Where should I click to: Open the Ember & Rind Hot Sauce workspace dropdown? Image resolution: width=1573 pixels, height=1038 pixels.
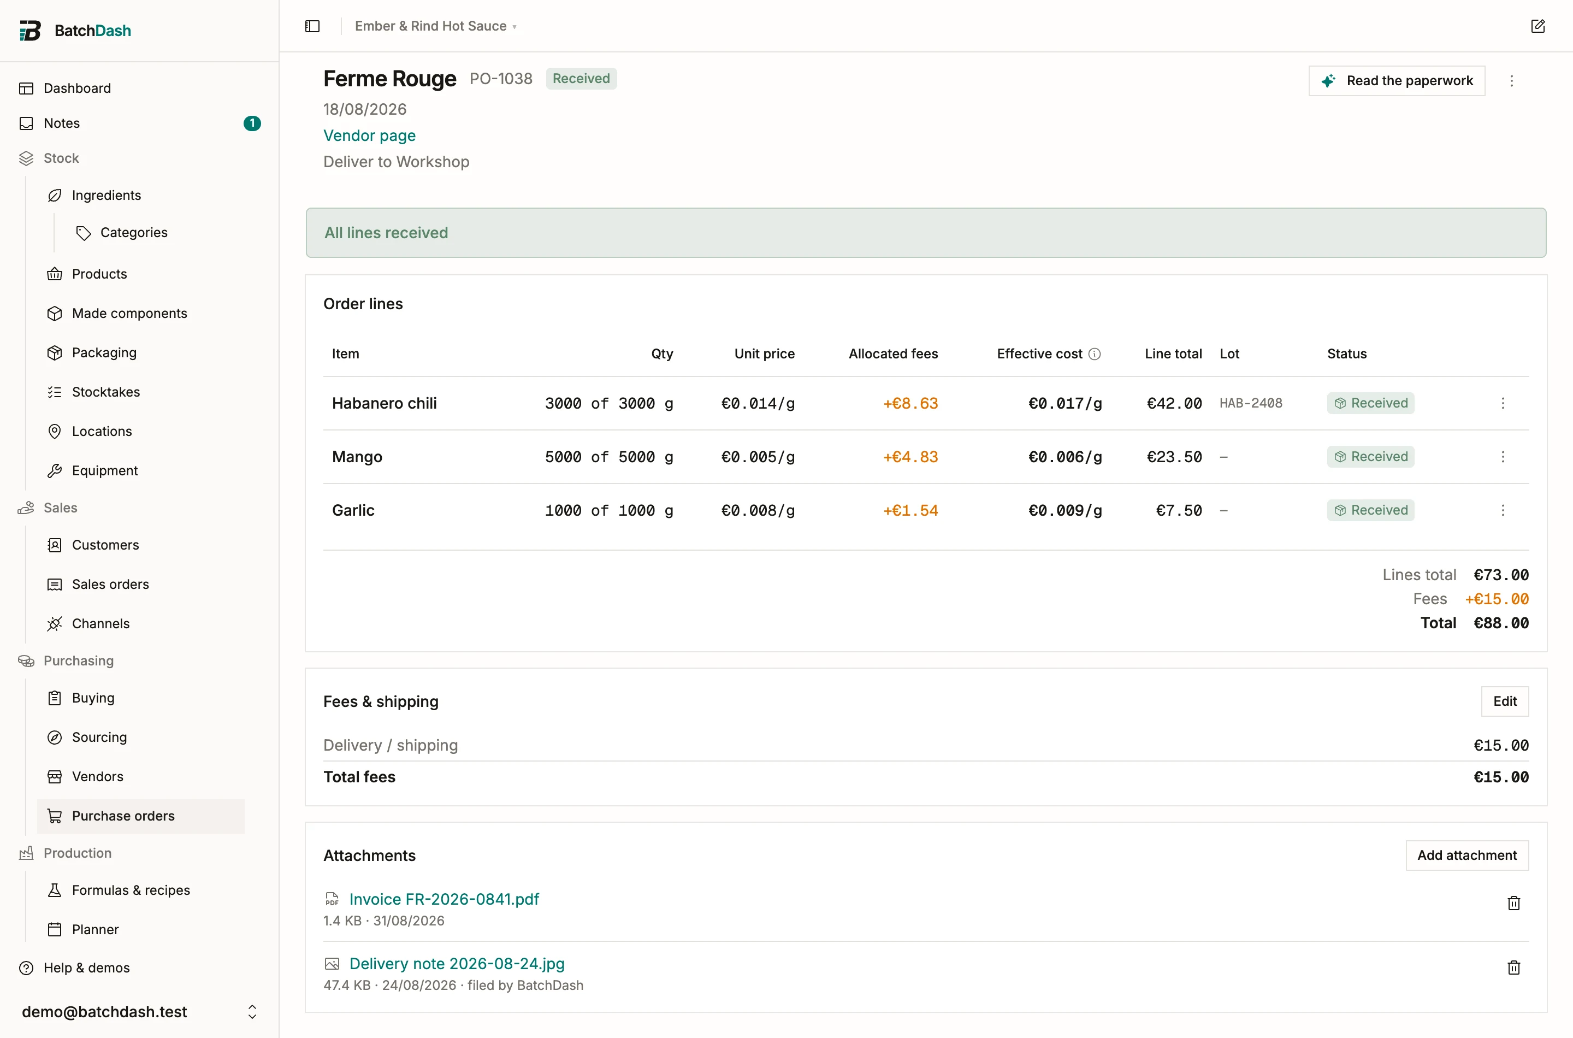click(435, 26)
